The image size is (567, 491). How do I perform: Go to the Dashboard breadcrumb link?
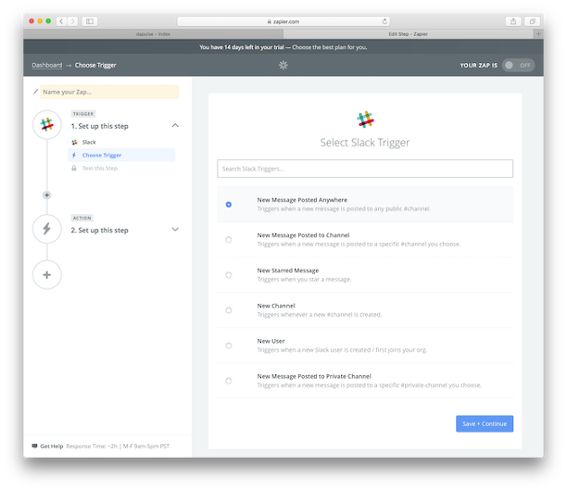tap(47, 65)
